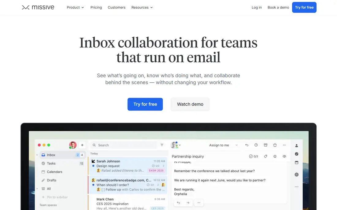Open the Pricing page
The image size is (337, 210).
(96, 7)
